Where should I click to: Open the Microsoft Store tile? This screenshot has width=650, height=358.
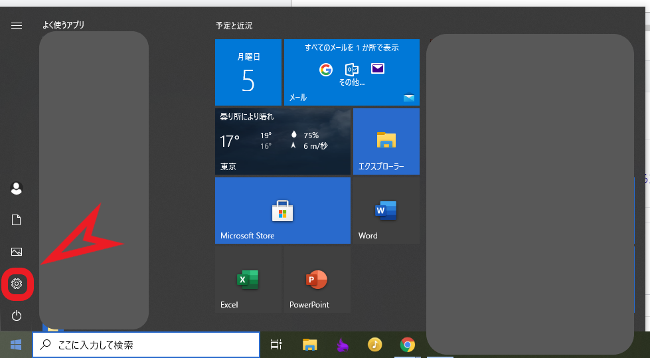(283, 211)
